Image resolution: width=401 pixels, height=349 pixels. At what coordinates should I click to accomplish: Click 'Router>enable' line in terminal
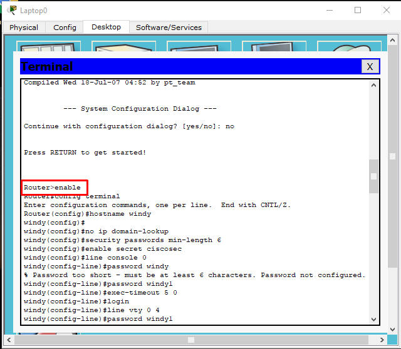(x=52, y=188)
